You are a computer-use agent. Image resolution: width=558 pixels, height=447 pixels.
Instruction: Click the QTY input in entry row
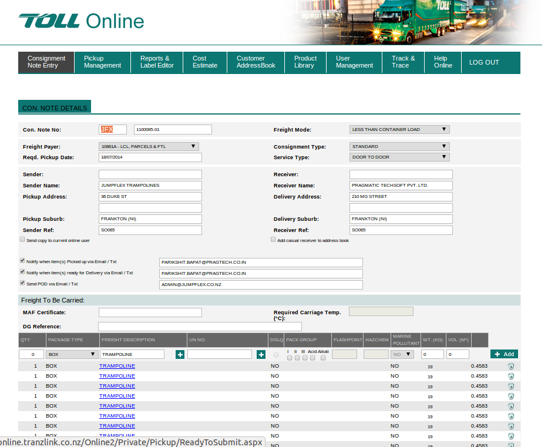(31, 354)
